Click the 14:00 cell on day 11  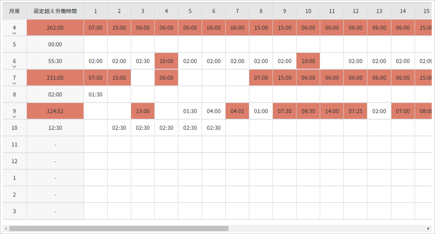[x=332, y=111]
